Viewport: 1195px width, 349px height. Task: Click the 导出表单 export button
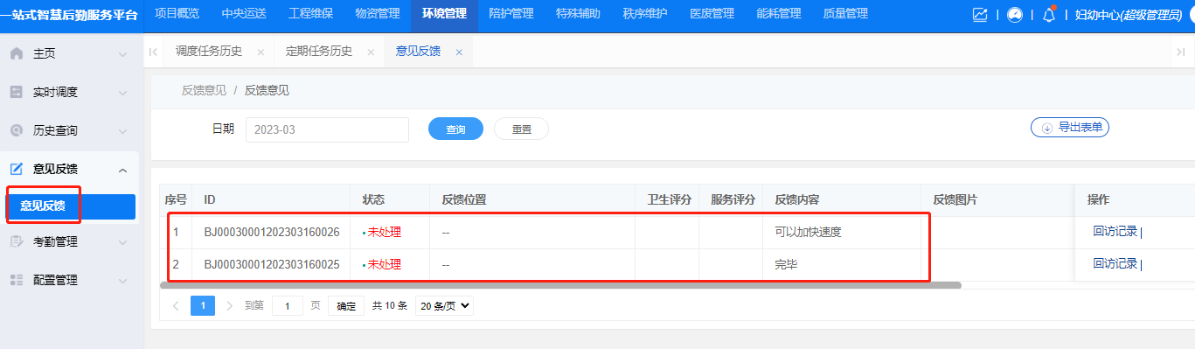(1070, 128)
